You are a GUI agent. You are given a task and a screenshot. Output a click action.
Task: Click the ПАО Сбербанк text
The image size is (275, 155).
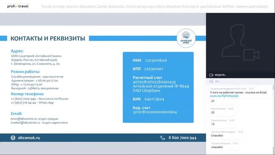147,90
